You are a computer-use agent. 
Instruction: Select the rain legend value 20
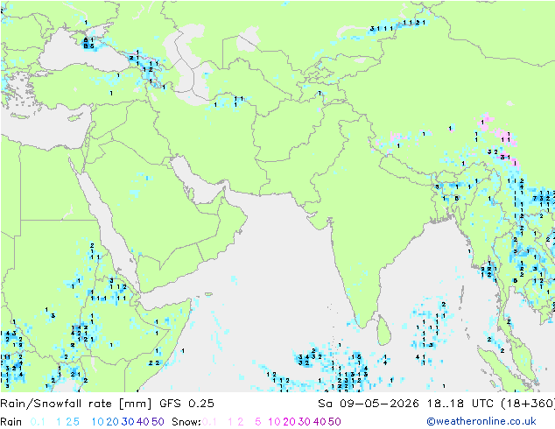(113, 422)
